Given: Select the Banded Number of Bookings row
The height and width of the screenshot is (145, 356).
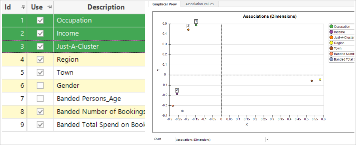Looking at the screenshot, I should (73, 112).
